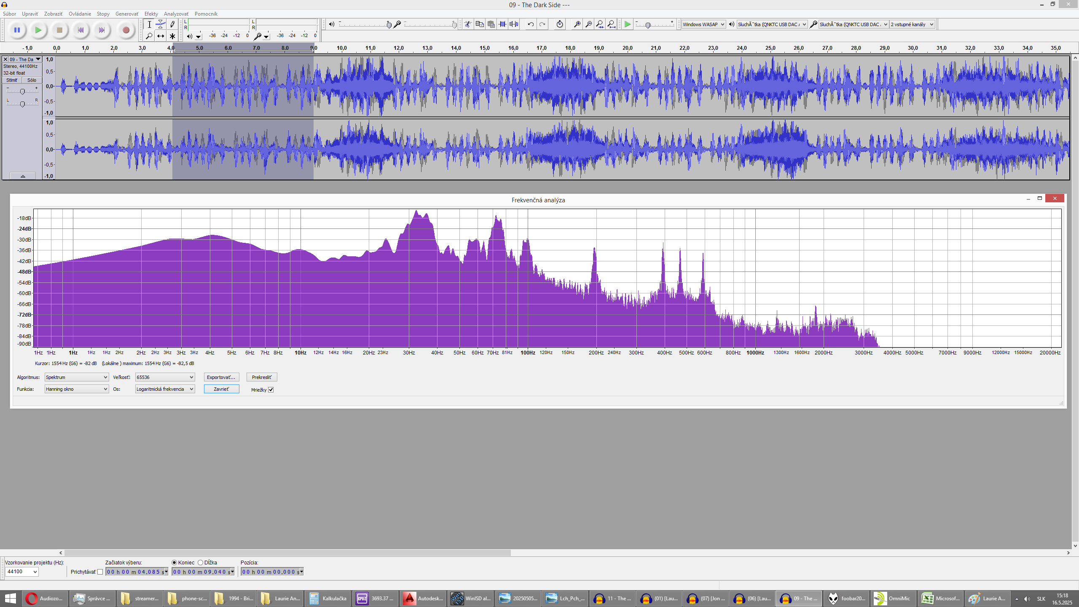
Task: Skip to start of track
Action: coord(81,30)
